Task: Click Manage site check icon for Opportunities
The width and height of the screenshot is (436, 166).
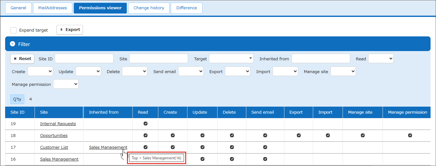Action: pyautogui.click(x=363, y=135)
